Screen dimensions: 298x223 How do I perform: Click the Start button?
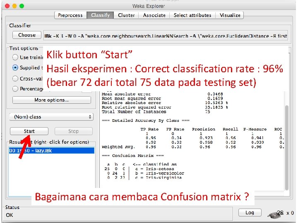click(x=29, y=131)
